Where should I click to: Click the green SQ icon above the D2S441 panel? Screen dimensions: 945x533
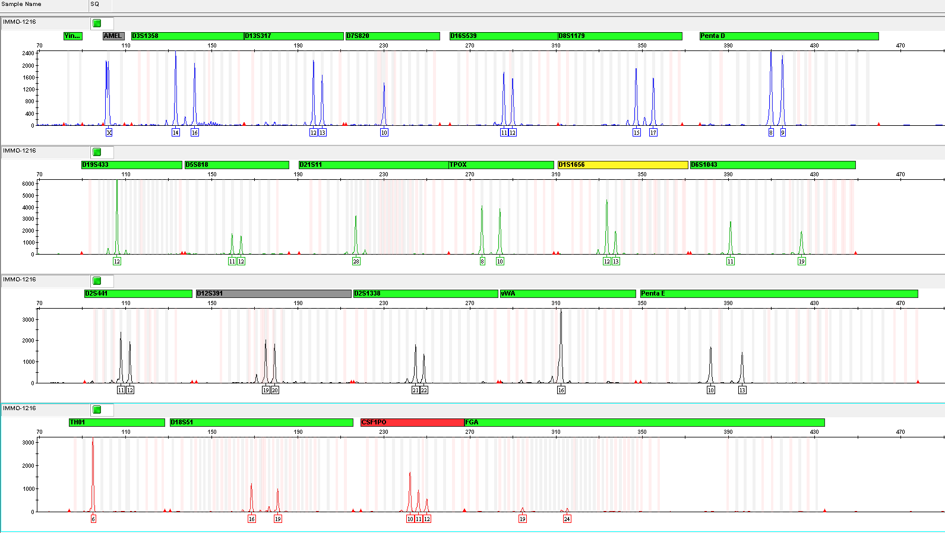click(97, 281)
